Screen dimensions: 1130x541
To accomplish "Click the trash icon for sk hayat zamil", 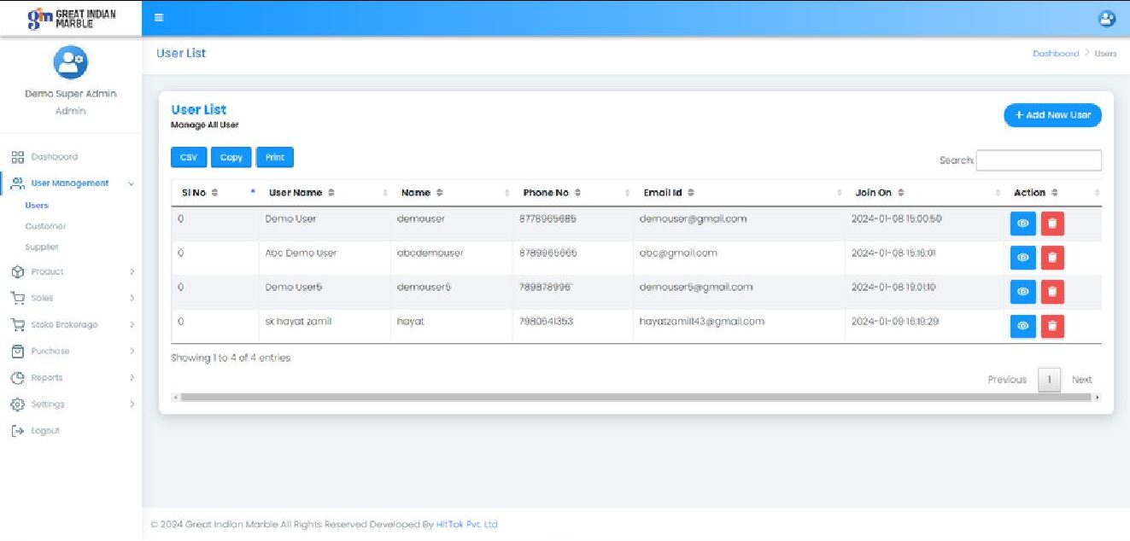I will coord(1052,326).
